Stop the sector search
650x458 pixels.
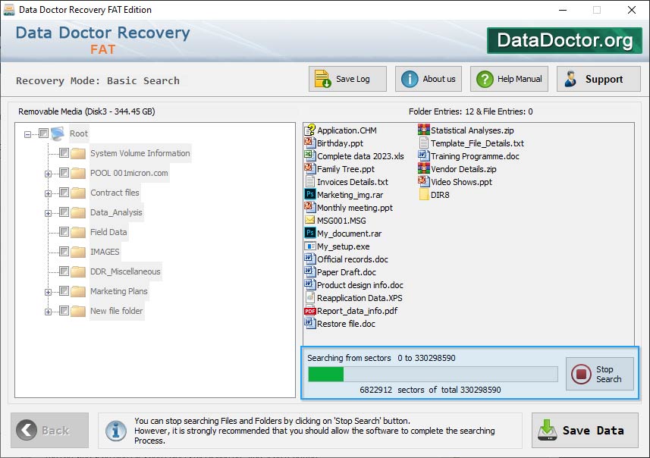point(600,374)
